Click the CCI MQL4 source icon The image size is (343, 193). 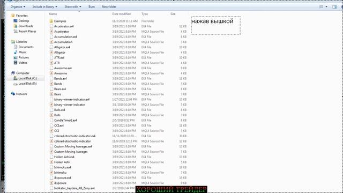[x=51, y=131]
